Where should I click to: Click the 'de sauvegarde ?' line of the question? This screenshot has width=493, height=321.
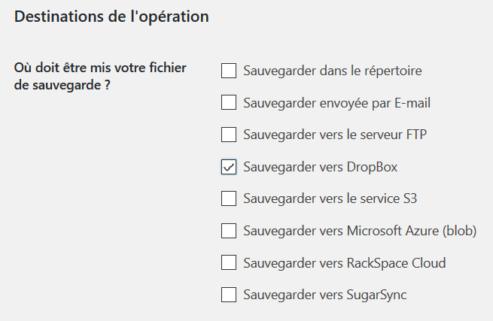pyautogui.click(x=59, y=84)
